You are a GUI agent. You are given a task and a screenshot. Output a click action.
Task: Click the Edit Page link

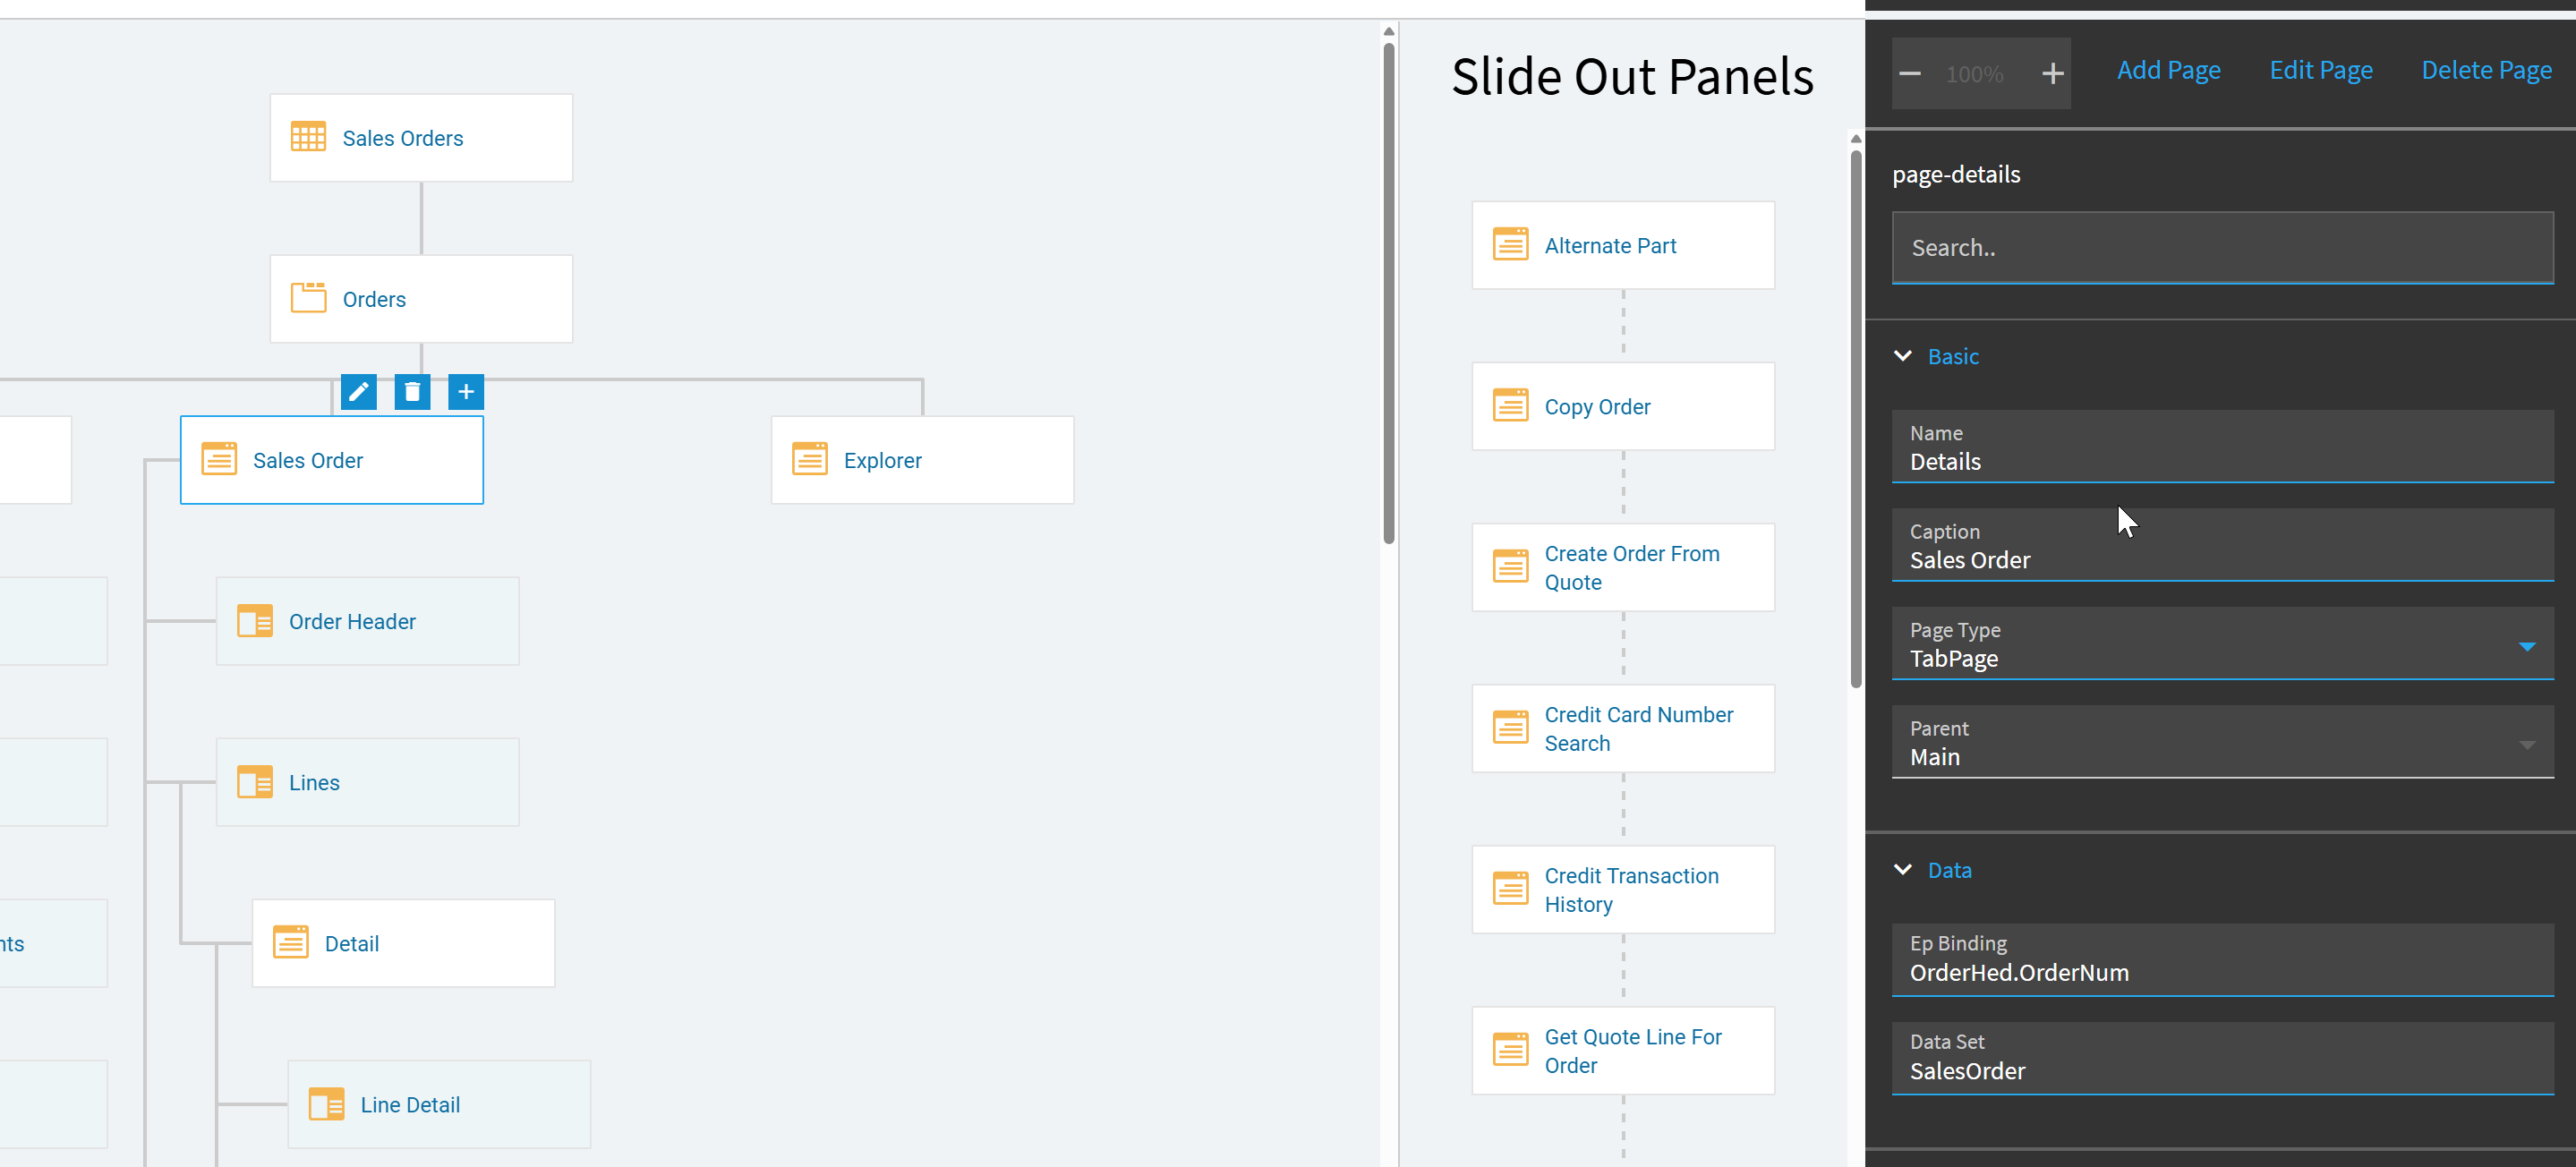pyautogui.click(x=2320, y=70)
